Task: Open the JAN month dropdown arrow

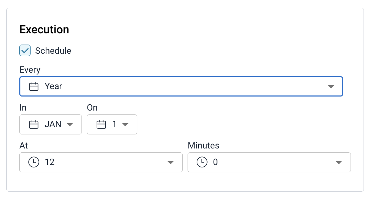Action: coord(70,125)
